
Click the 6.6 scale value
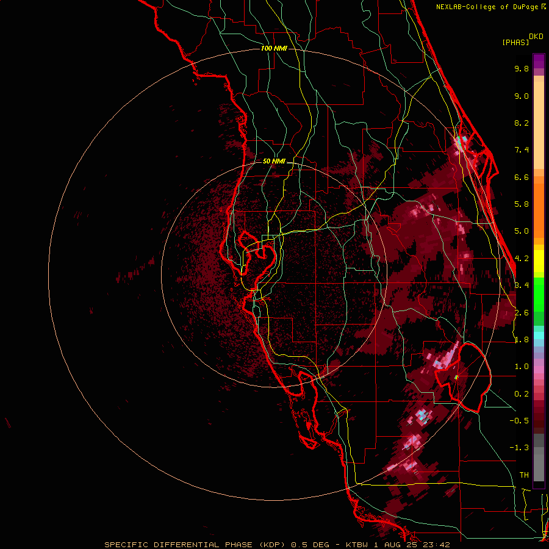(522, 177)
